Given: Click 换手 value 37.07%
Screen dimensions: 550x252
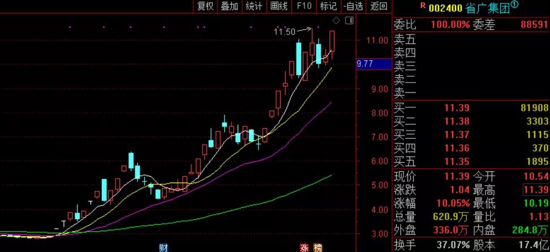Looking at the screenshot, I should click(453, 244).
